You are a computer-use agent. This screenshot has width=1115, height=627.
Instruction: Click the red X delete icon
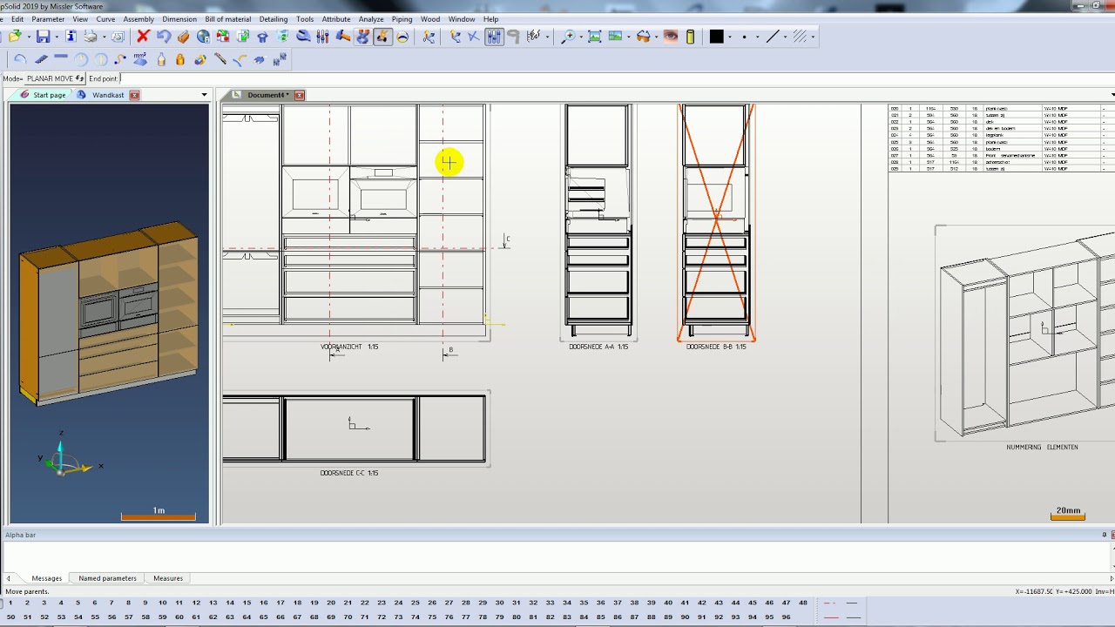point(144,37)
